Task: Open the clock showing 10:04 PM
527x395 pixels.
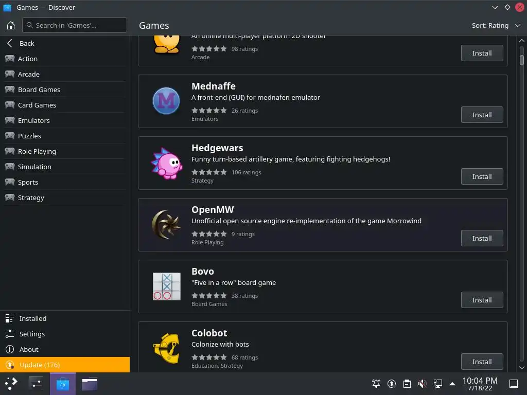Action: coord(480,384)
